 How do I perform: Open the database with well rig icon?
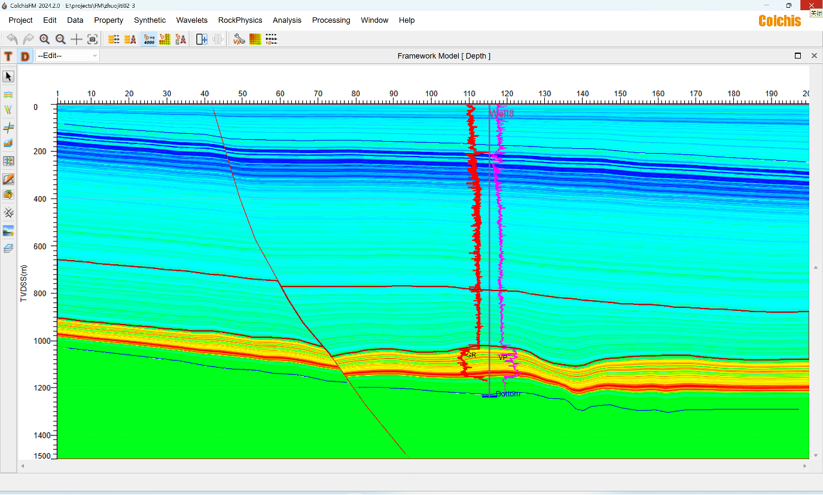[x=130, y=39]
